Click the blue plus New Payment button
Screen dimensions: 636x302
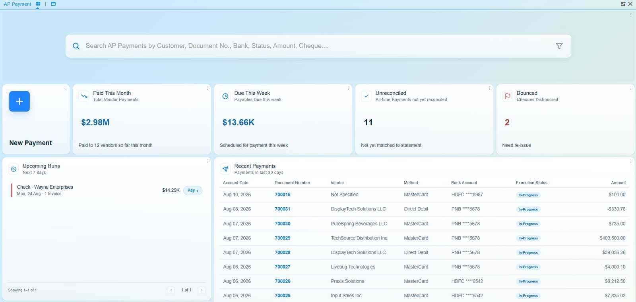pyautogui.click(x=19, y=101)
